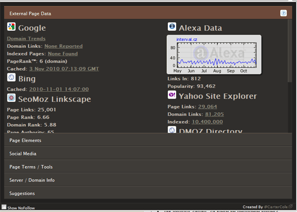This screenshot has height=212, width=297.
Task: Open Google cached 3 Nov 2010 link
Action: click(64, 69)
